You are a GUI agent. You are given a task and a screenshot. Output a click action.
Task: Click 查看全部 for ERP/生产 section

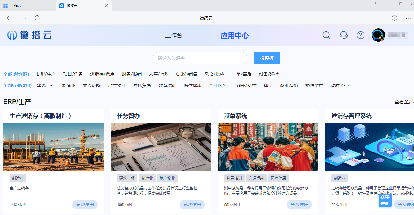(404, 102)
